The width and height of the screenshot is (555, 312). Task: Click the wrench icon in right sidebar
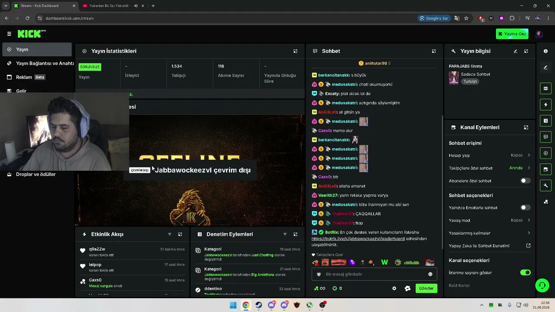coord(545,185)
